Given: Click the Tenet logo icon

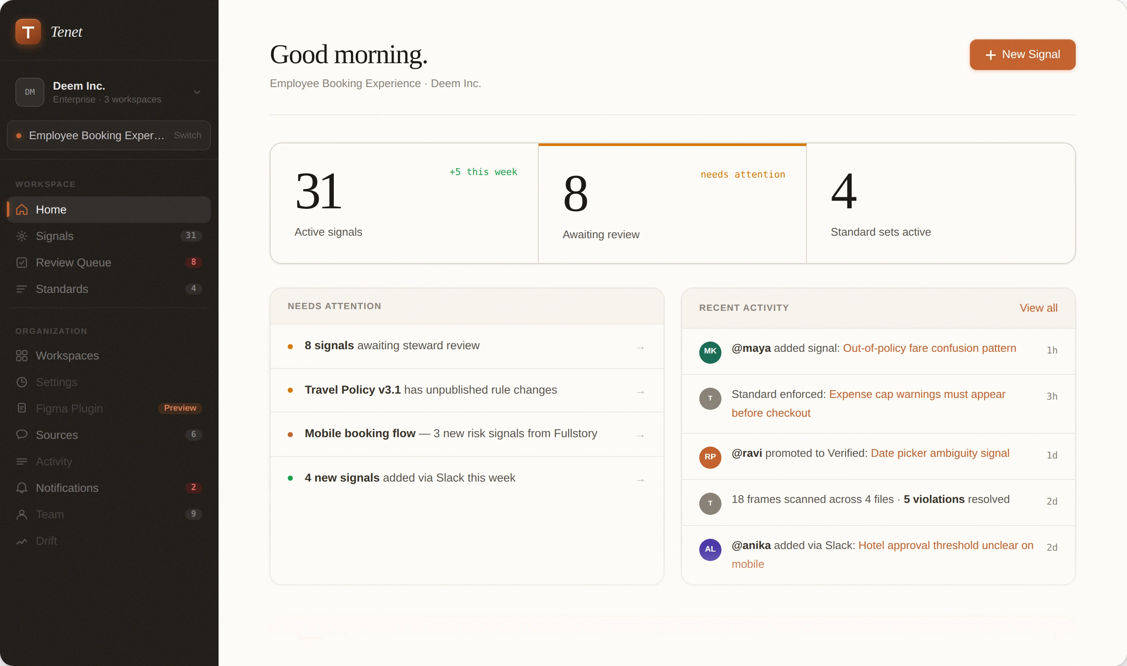Looking at the screenshot, I should tap(28, 32).
